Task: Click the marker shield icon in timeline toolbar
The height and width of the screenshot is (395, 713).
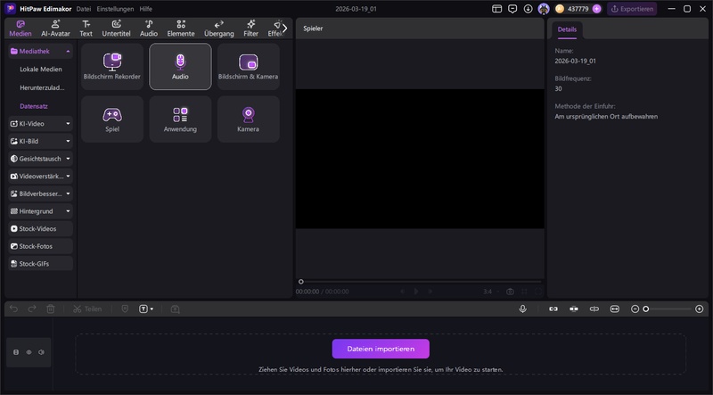Action: click(x=125, y=309)
